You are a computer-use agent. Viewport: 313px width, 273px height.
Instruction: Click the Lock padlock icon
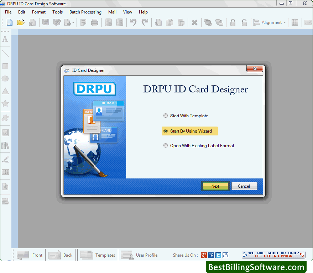233,22
